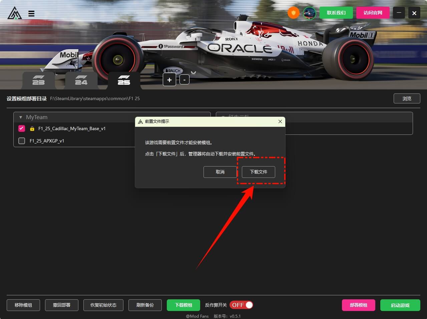427x319 pixels.
Task: Click the pink 部署模组 button
Action: pyautogui.click(x=358, y=305)
